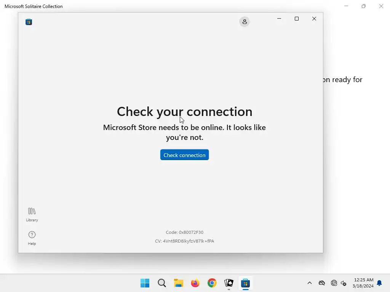Open the account profile icon
Viewport: 390px width, 292px height.
point(245,22)
